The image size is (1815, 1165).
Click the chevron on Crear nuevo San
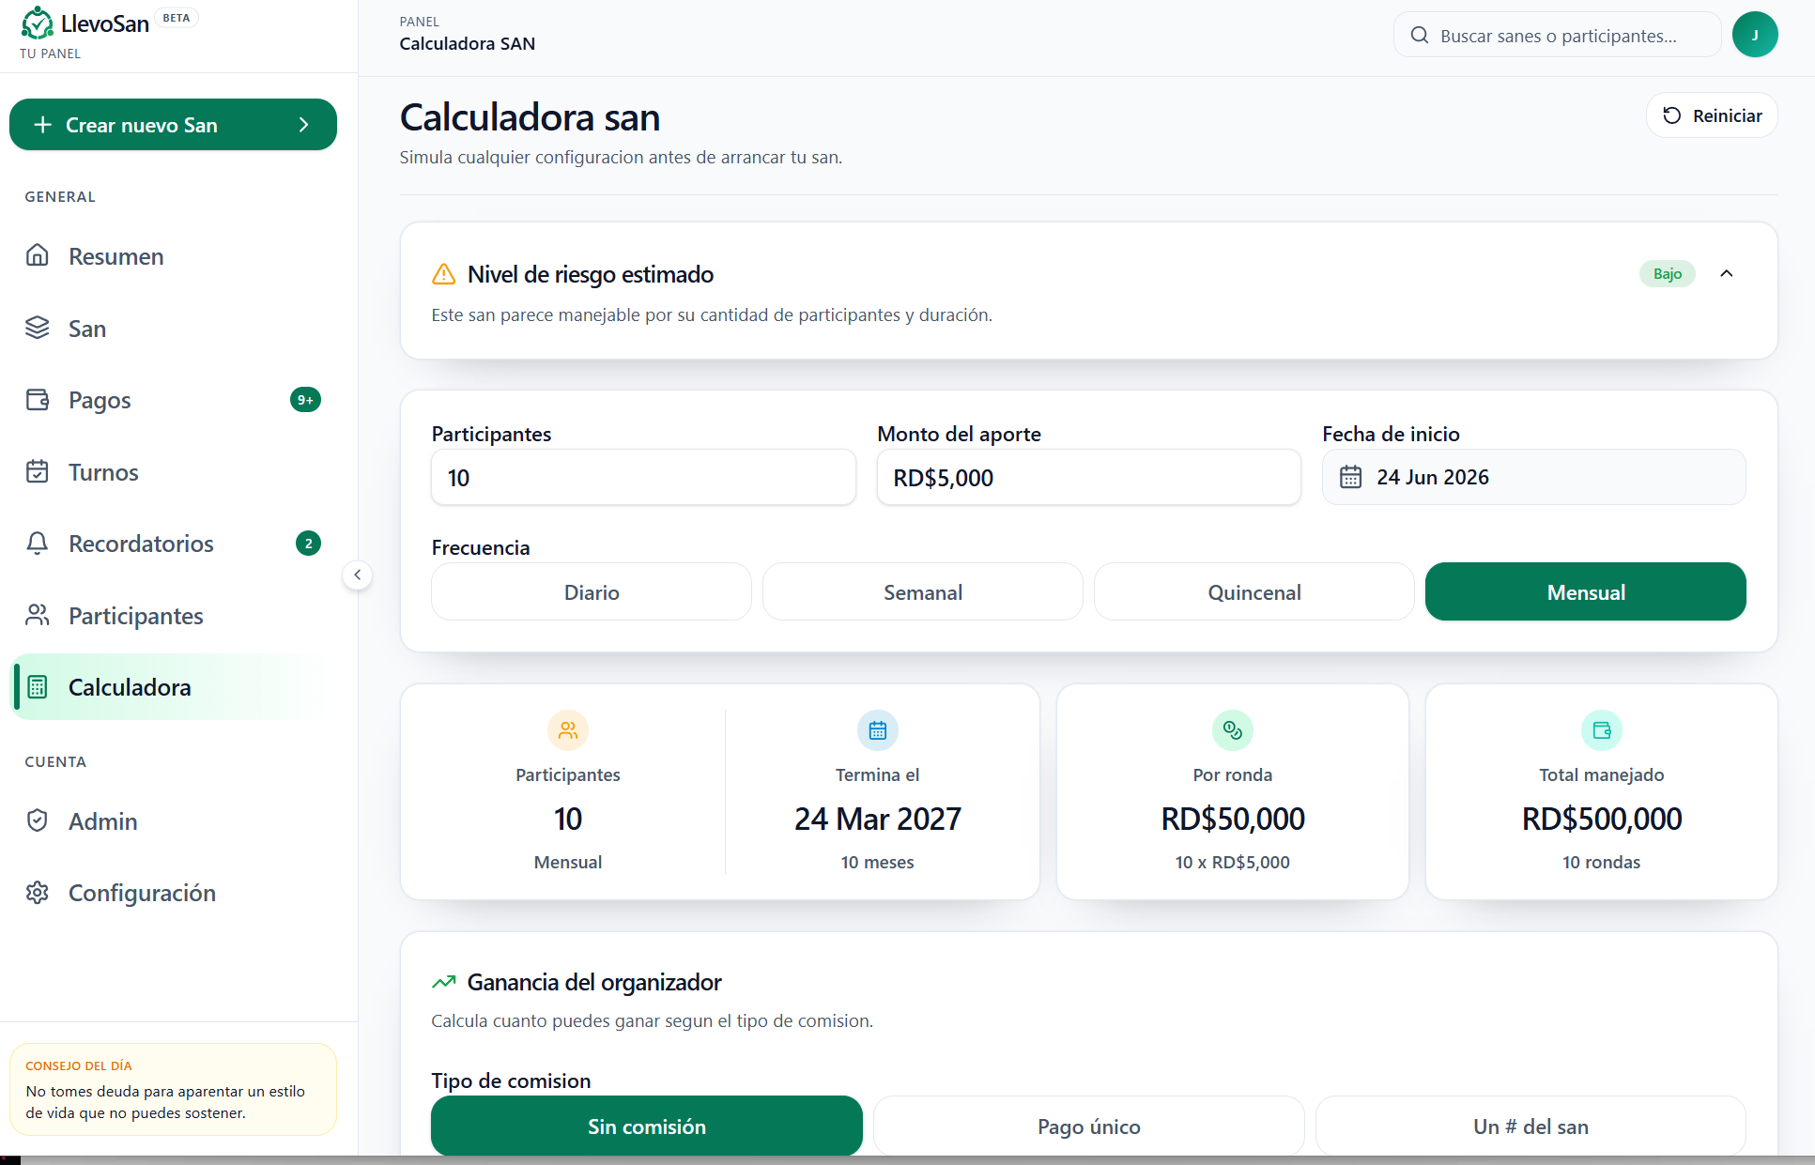click(303, 125)
